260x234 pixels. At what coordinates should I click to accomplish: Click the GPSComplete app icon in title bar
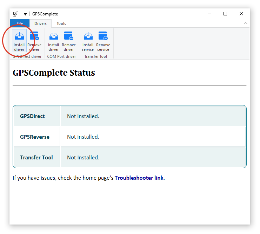pyautogui.click(x=15, y=14)
